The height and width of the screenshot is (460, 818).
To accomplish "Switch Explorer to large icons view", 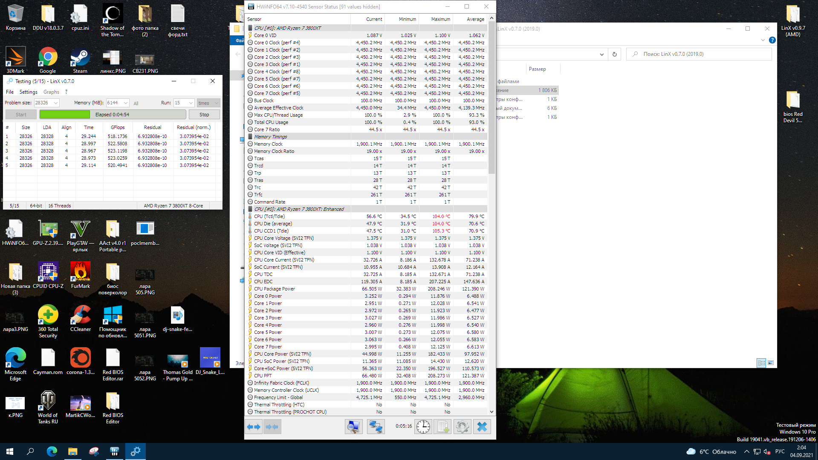I will 771,363.
